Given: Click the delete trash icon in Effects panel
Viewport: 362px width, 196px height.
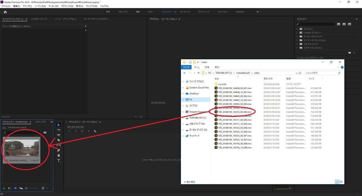Looking at the screenshot, I should point(355,52).
